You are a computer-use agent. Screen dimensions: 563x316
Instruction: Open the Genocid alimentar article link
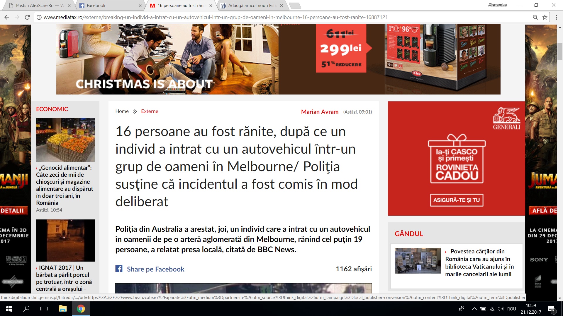65,185
